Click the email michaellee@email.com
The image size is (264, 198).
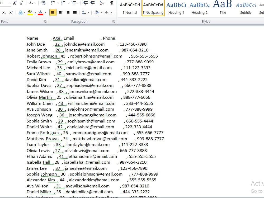(x=89, y=68)
